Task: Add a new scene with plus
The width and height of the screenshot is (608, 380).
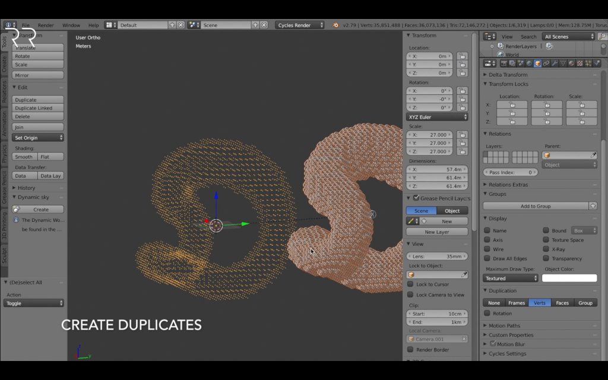Action: click(255, 25)
